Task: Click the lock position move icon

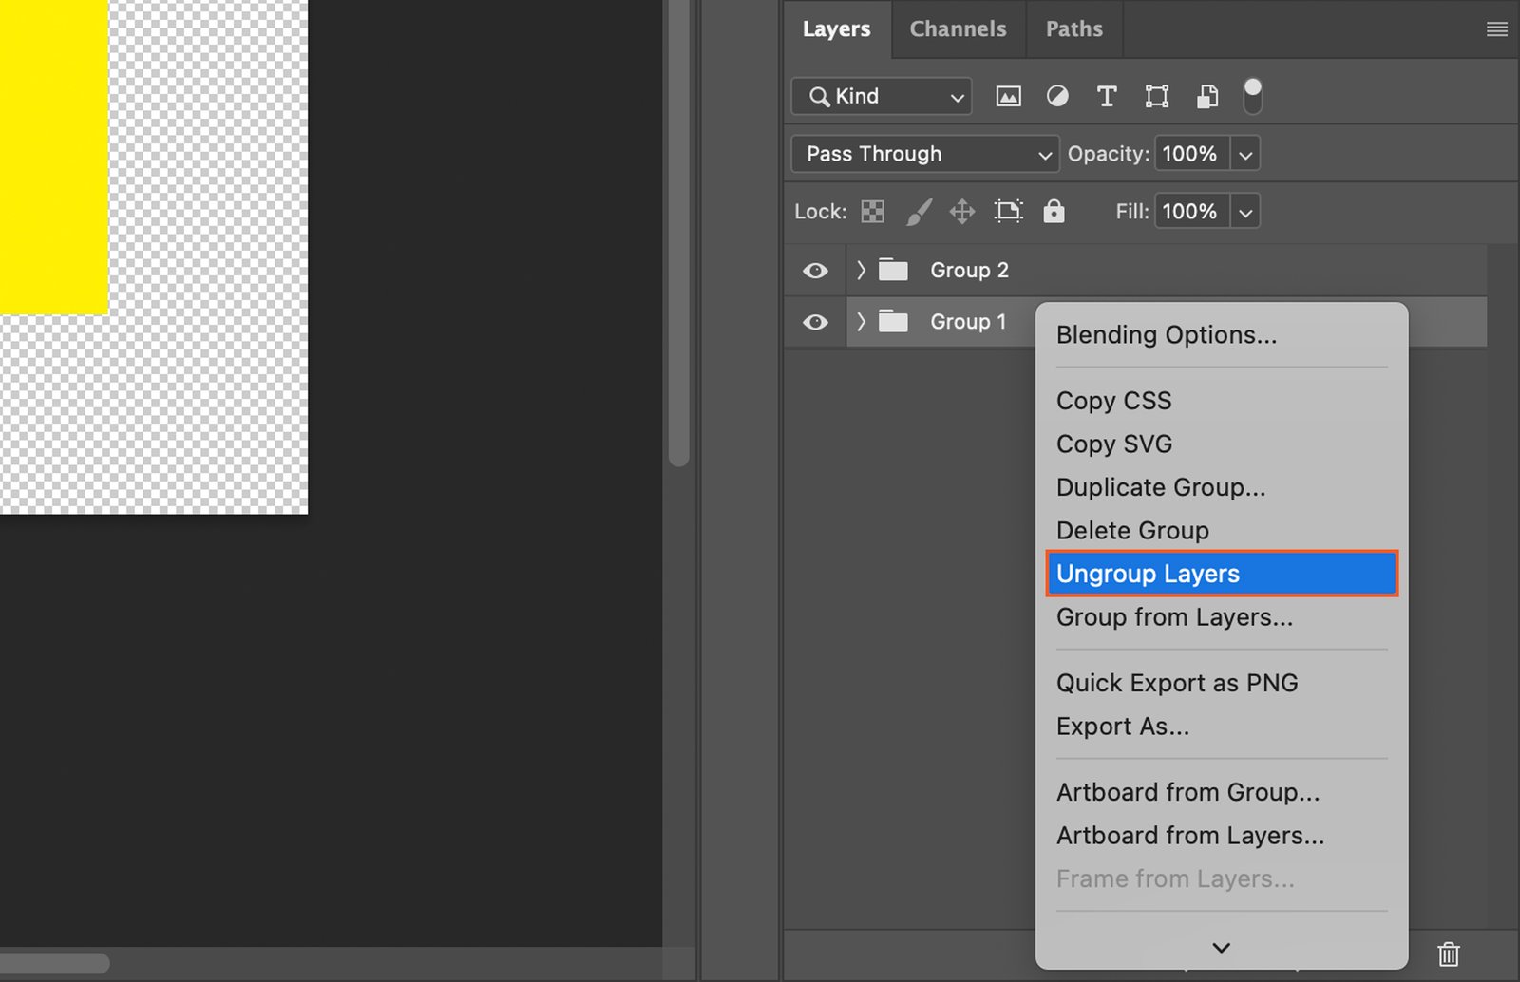Action: click(x=962, y=211)
